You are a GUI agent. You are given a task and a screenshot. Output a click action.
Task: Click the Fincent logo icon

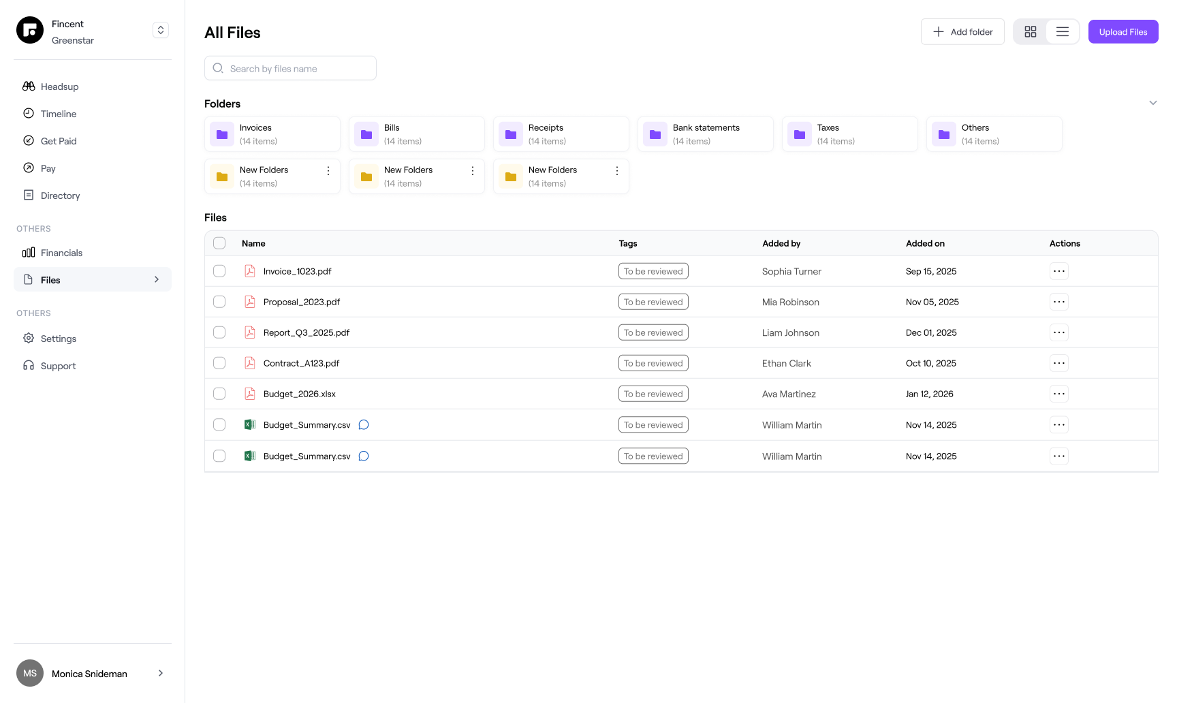[x=30, y=30]
